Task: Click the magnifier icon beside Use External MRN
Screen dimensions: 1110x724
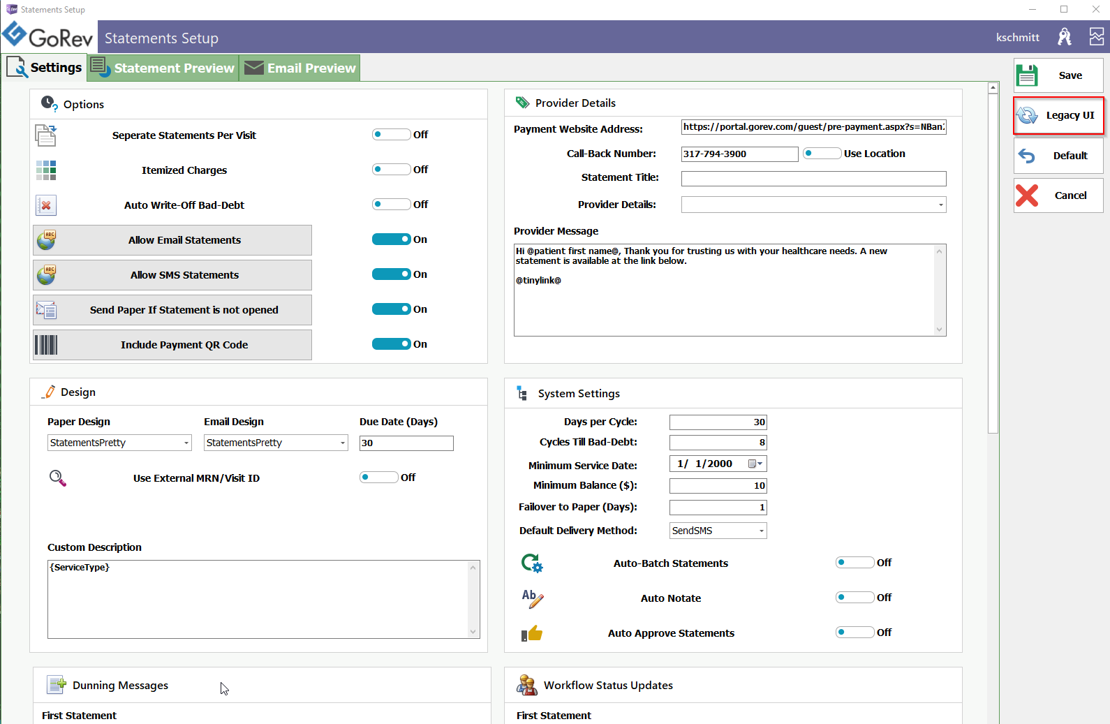Action: click(x=58, y=478)
